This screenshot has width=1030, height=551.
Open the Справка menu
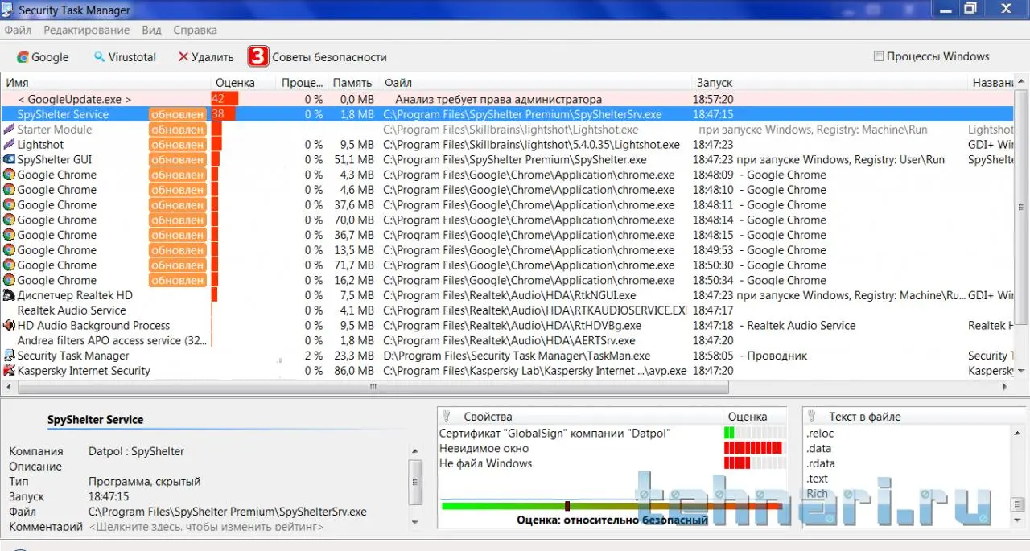[x=195, y=30]
